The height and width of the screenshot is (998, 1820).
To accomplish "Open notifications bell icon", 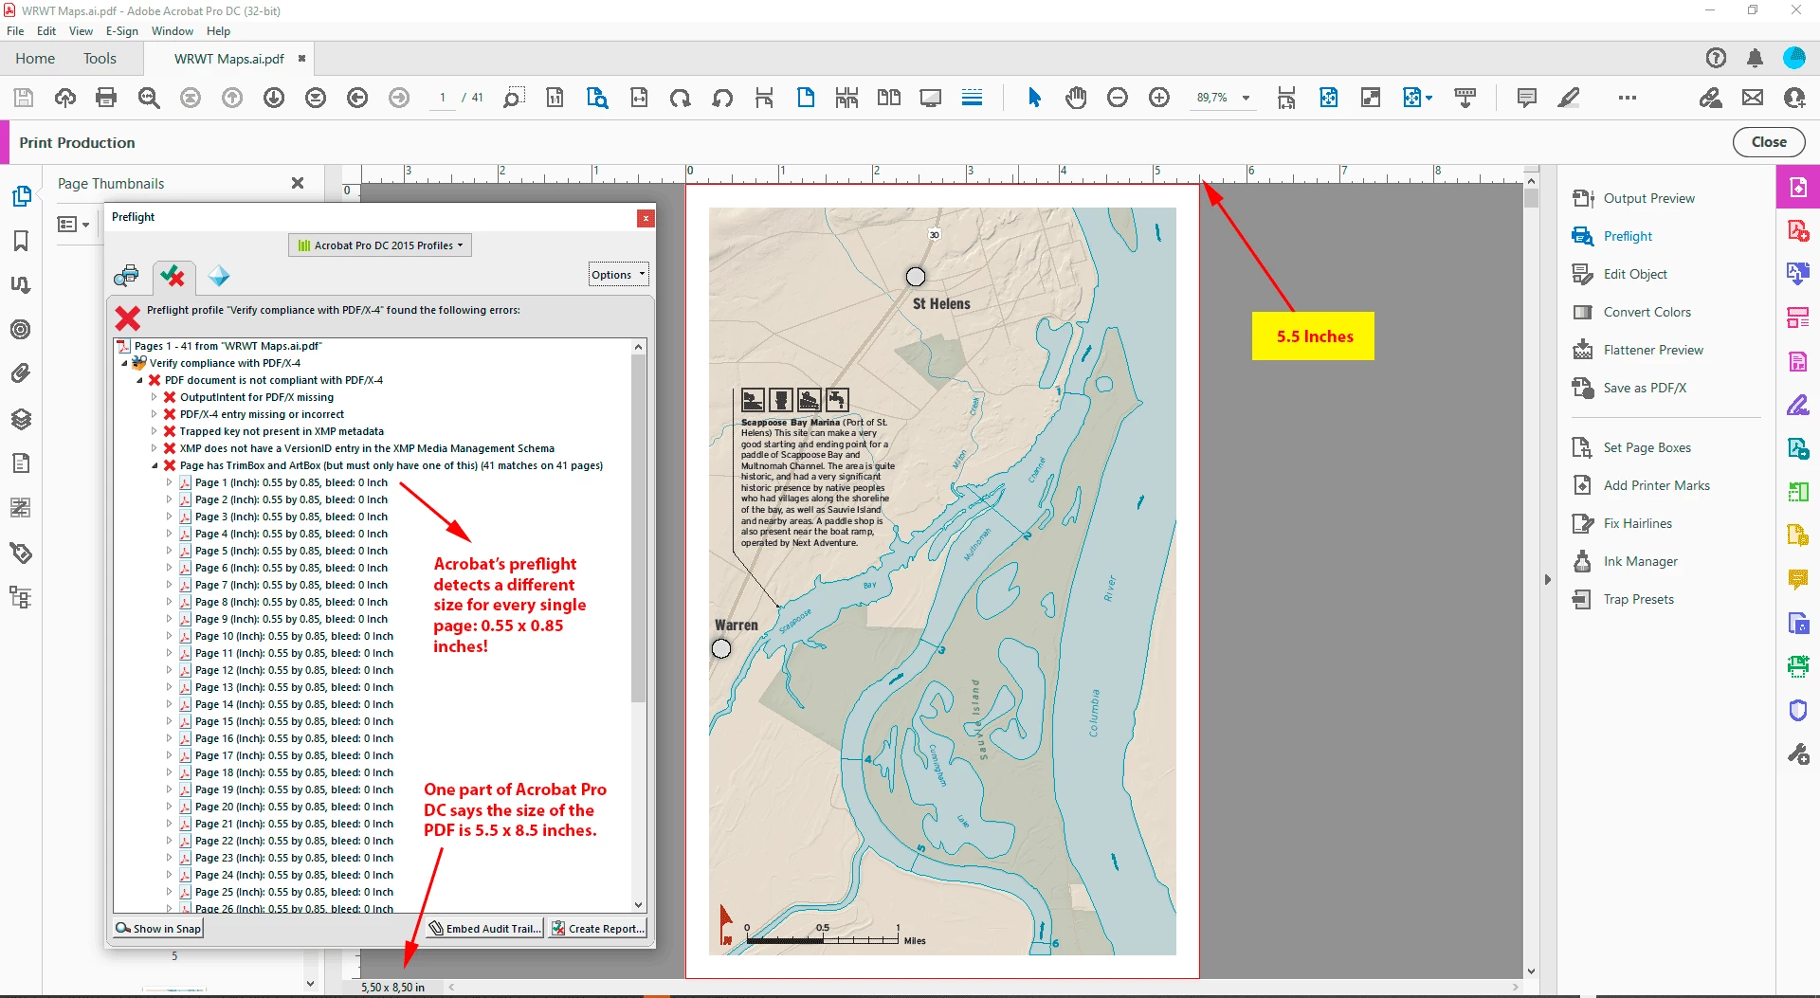I will (x=1755, y=58).
